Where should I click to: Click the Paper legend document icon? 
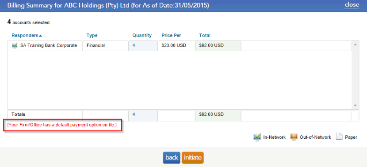339,137
